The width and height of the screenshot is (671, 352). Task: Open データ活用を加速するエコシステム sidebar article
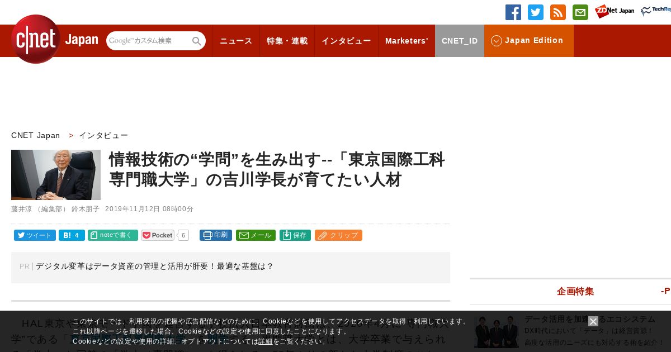(x=590, y=319)
